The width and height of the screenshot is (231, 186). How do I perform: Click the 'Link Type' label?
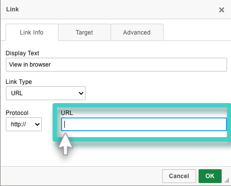19,82
